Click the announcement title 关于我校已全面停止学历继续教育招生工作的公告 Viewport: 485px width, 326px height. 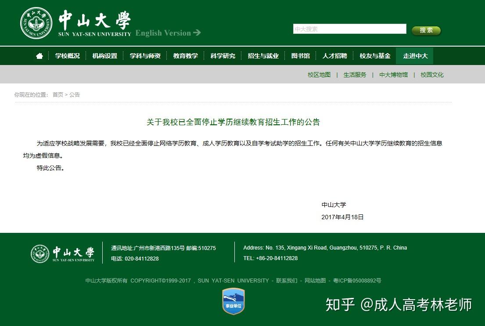[x=233, y=122]
